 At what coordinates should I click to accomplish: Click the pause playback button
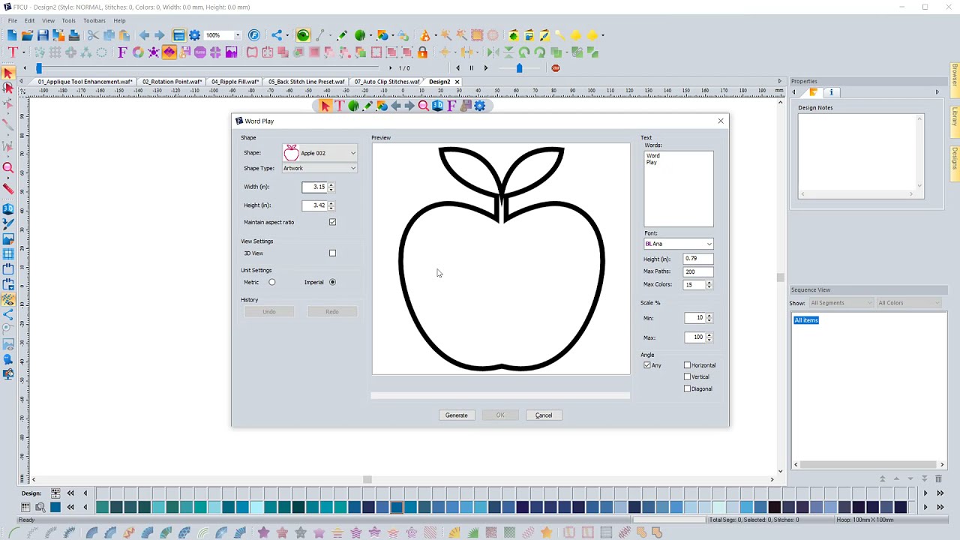click(471, 68)
